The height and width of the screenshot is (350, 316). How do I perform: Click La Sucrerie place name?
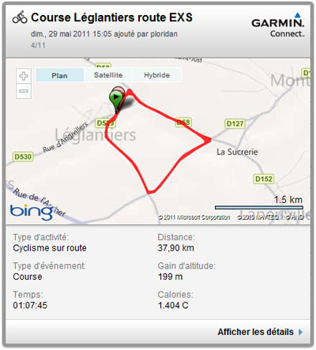tap(237, 152)
